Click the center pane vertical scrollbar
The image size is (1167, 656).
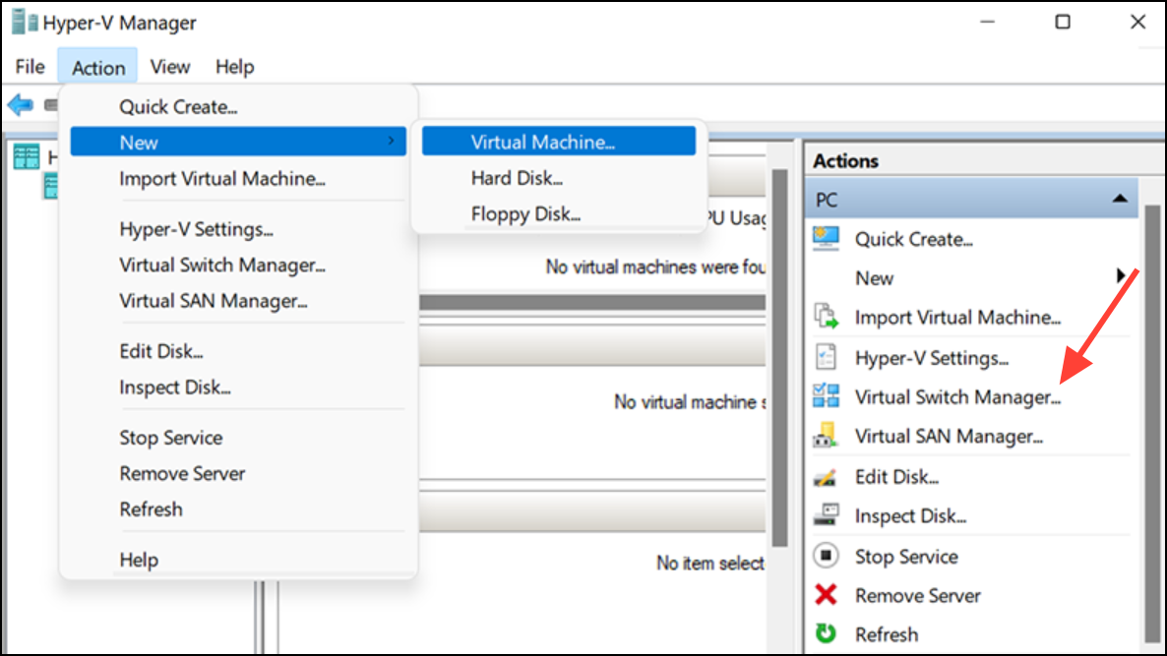click(779, 357)
